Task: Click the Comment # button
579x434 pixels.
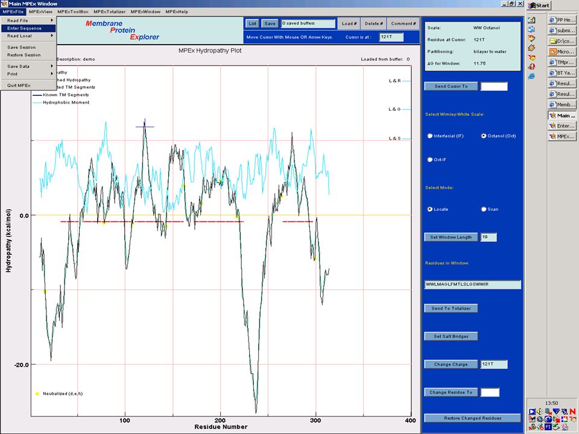Action: (x=403, y=24)
